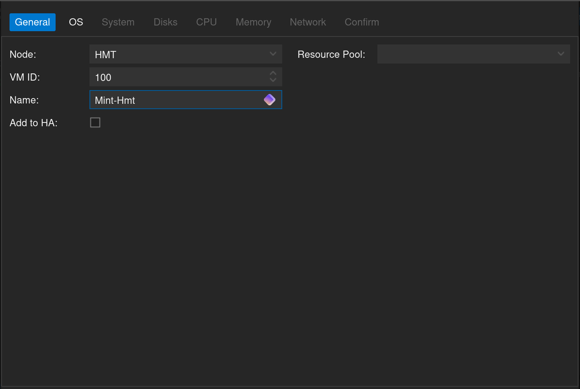580x389 pixels.
Task: Switch to the OS tab
Action: (76, 22)
